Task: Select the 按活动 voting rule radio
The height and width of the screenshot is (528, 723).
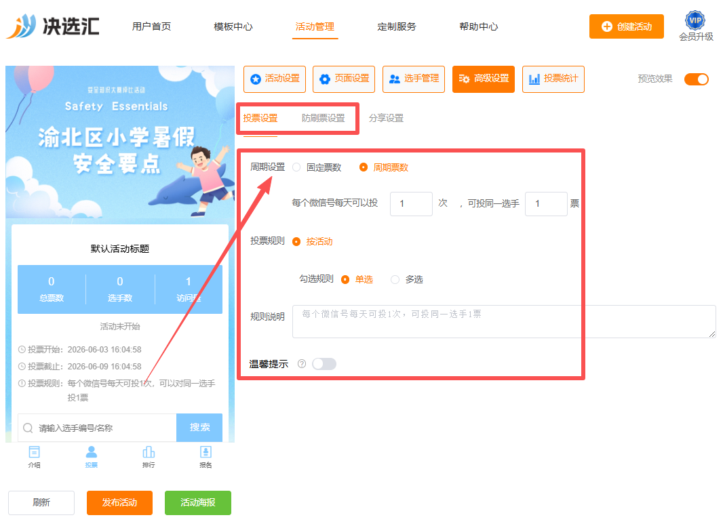Action: [296, 241]
